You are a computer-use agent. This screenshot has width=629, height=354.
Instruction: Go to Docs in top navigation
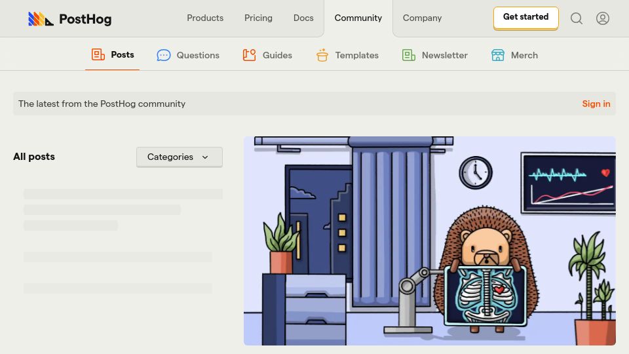(x=303, y=18)
